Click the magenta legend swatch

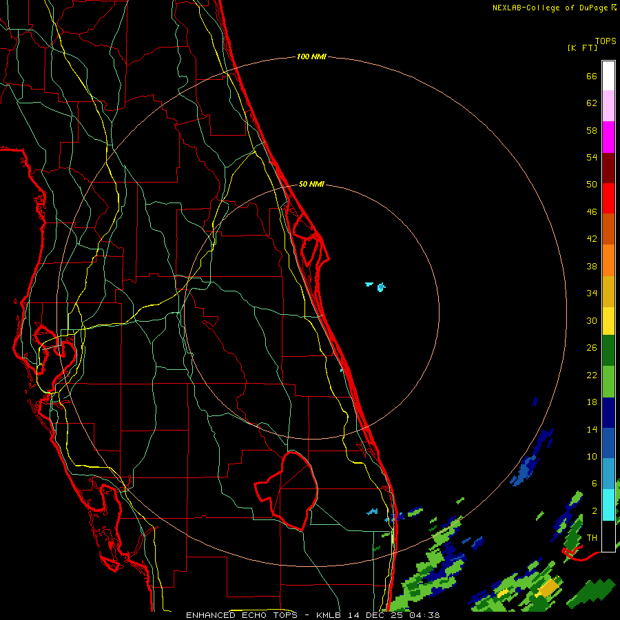608,137
